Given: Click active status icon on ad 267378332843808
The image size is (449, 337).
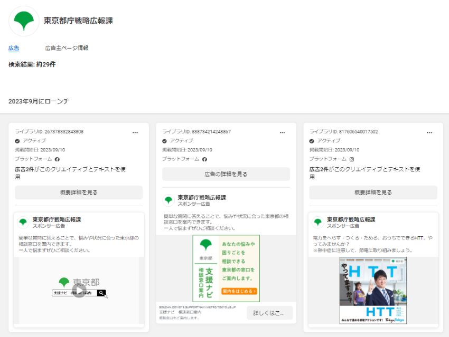Looking at the screenshot, I should coord(17,141).
